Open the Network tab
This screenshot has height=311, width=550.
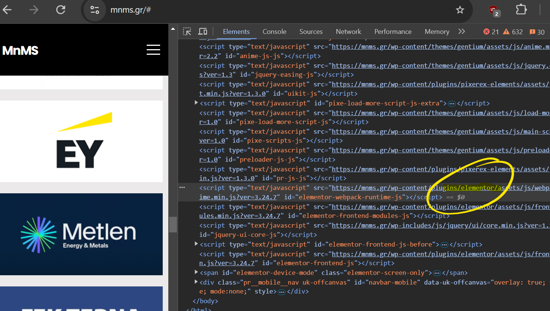coord(349,32)
